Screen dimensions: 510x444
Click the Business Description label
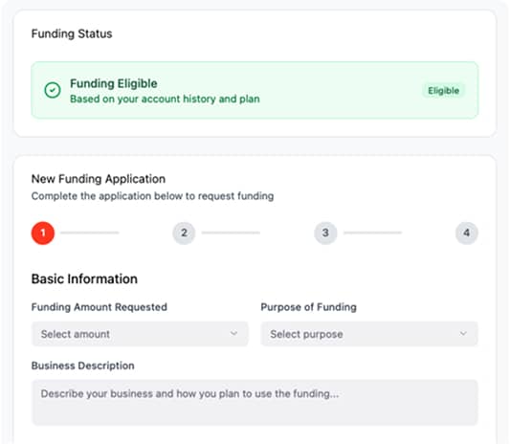click(x=82, y=366)
